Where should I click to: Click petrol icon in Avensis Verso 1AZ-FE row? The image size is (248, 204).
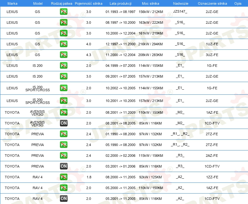click(x=63, y=112)
